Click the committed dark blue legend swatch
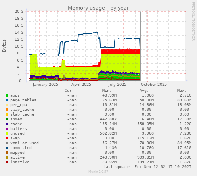Screen dimensions: 197x176 pos(7,148)
